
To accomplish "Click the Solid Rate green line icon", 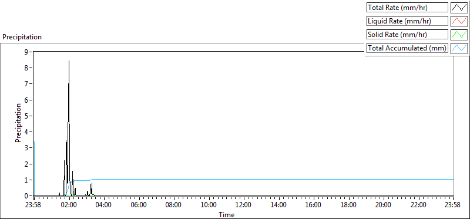I will point(459,35).
